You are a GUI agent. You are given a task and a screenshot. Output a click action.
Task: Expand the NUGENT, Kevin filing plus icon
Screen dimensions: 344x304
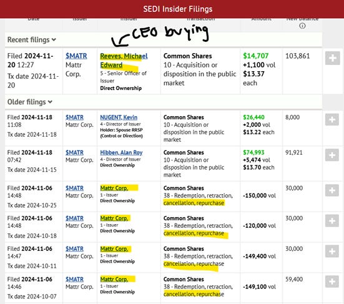tap(332, 119)
